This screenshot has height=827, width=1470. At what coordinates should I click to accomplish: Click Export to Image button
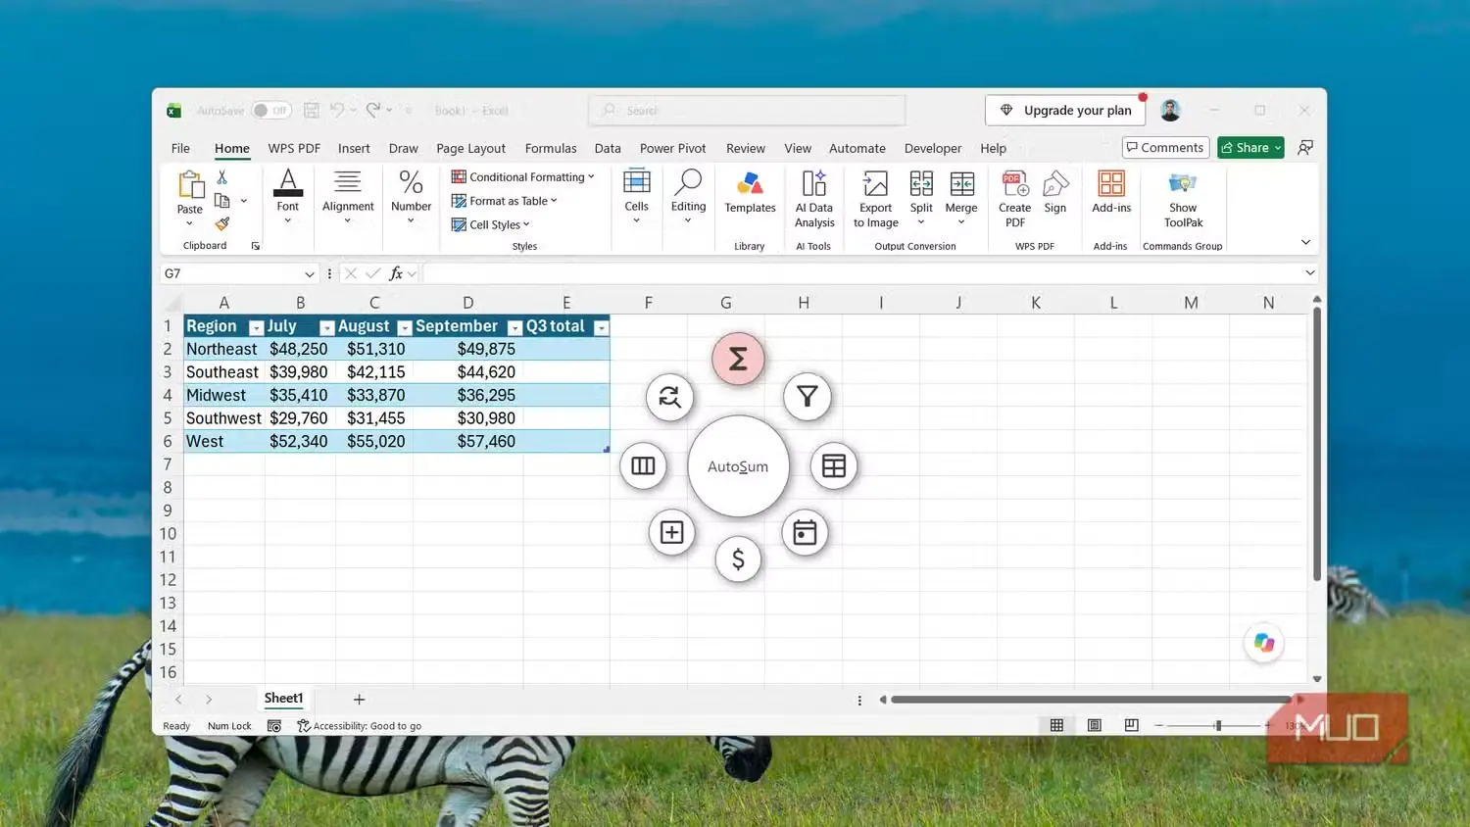[x=875, y=200]
